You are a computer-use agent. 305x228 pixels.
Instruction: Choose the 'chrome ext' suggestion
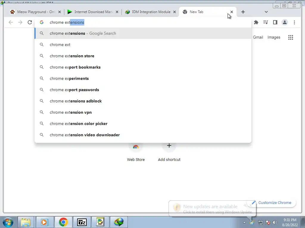[143, 45]
